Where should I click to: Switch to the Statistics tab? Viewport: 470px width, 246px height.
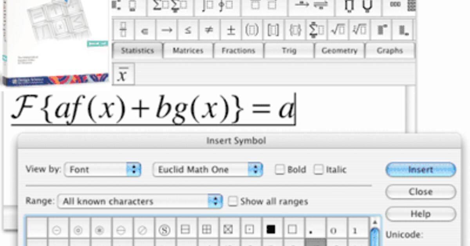[137, 51]
